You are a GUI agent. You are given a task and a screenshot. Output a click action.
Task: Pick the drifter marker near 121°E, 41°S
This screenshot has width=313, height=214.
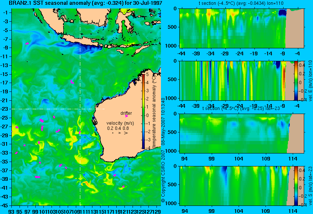pos(123,186)
